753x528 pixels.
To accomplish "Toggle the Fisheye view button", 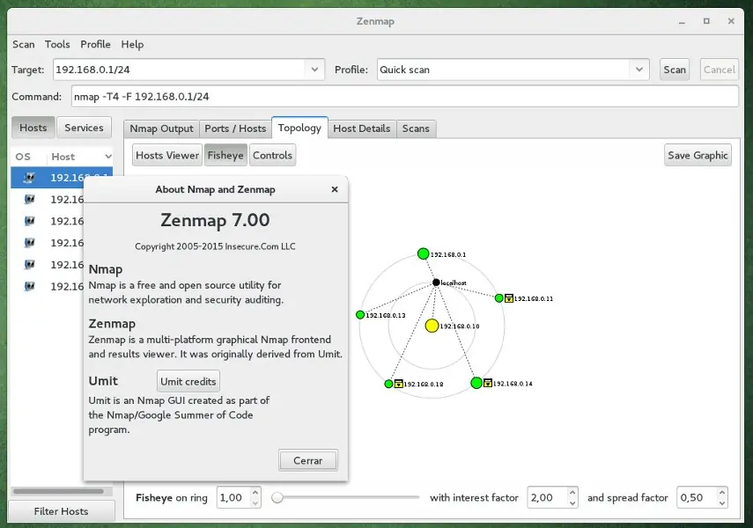I will pyautogui.click(x=225, y=155).
